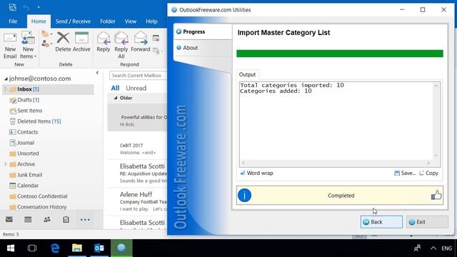Switch to the Folder ribbon tab

108,21
